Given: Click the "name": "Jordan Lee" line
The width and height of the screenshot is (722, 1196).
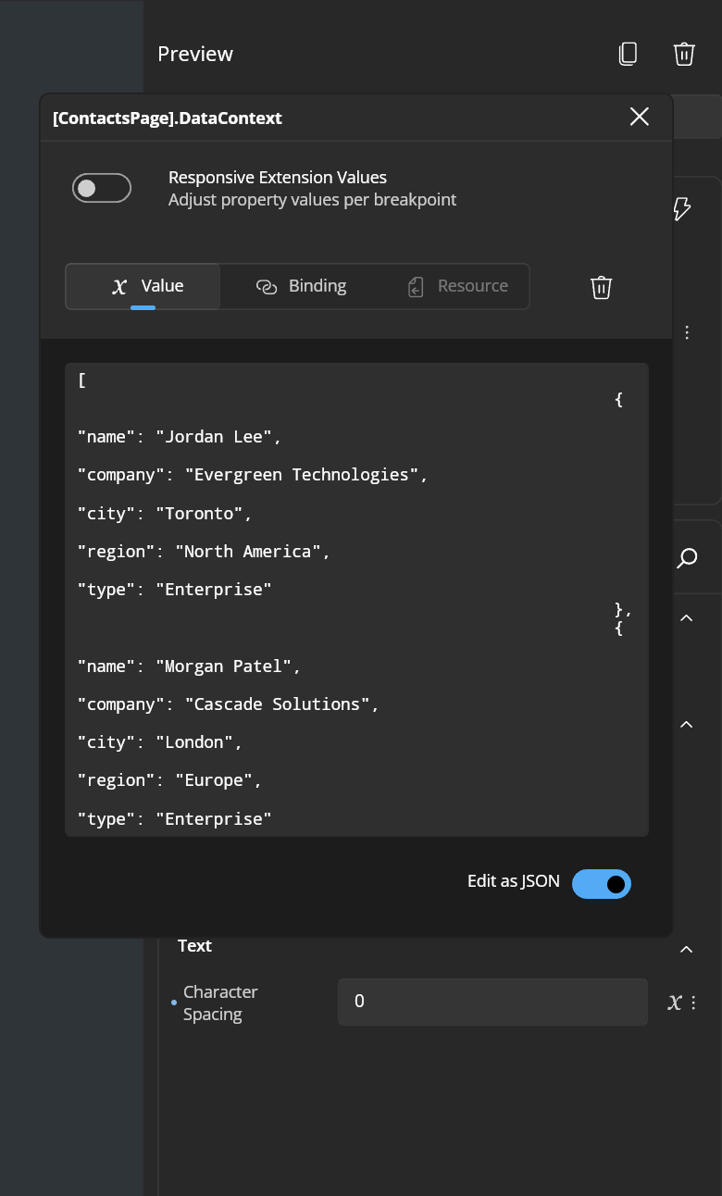Looking at the screenshot, I should [179, 436].
